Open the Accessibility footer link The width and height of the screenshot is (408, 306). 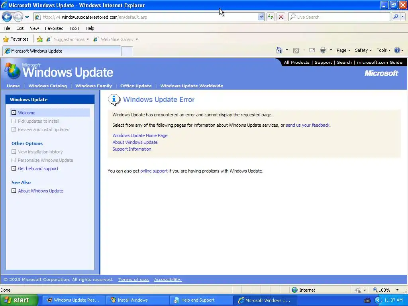[168, 279]
